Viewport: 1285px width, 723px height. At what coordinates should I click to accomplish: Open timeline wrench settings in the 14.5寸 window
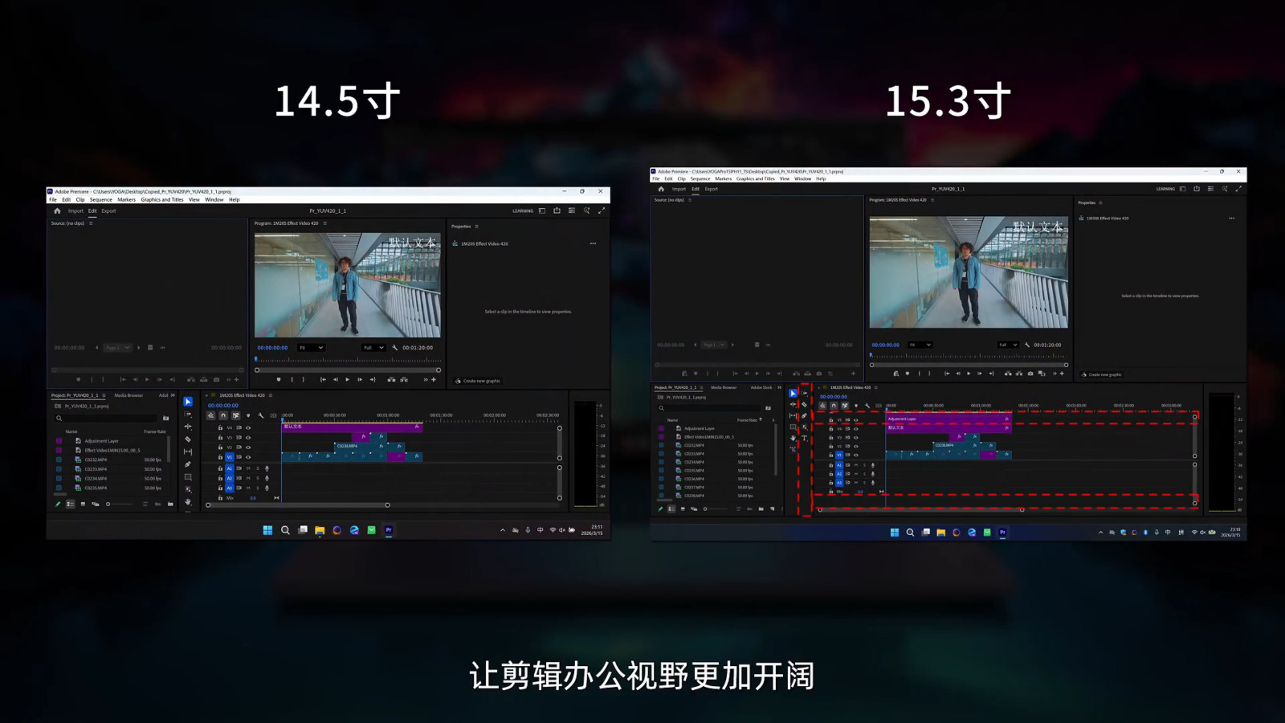[x=261, y=415]
